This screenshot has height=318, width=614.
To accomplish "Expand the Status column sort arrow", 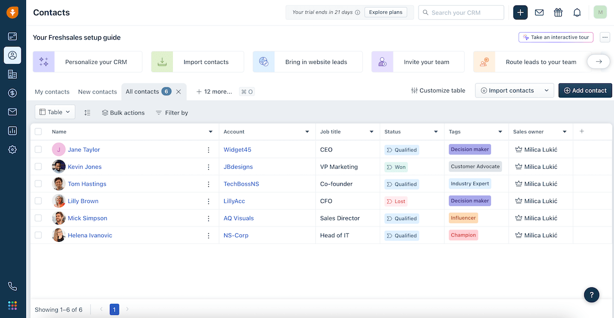I will coord(436,132).
